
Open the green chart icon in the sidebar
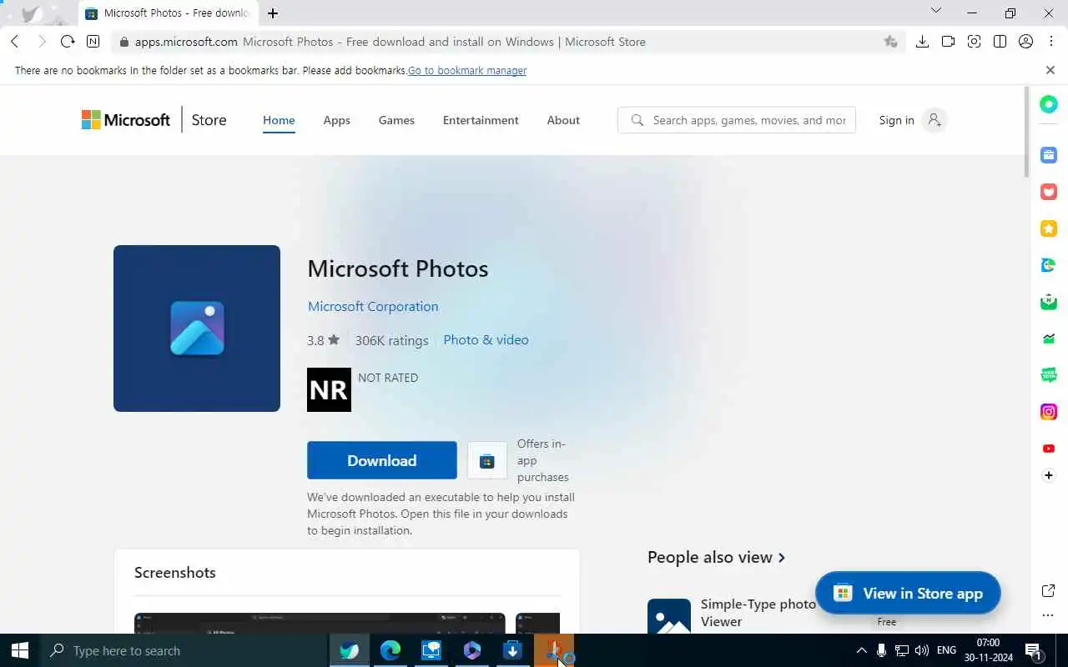[x=1049, y=339]
